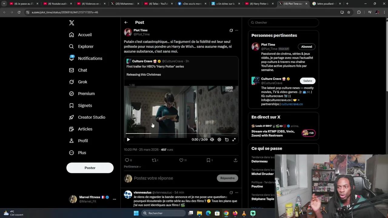Open the Poutine trend
This screenshot has height=218, width=388.
point(257,187)
